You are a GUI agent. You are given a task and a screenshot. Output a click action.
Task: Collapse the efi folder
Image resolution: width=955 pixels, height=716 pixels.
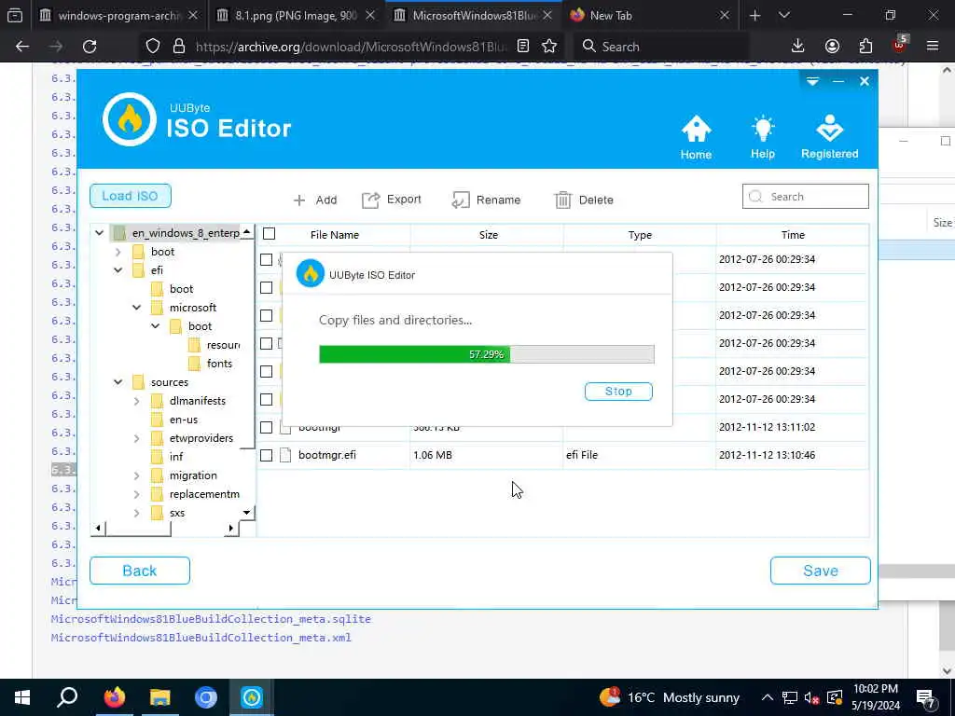click(x=118, y=270)
